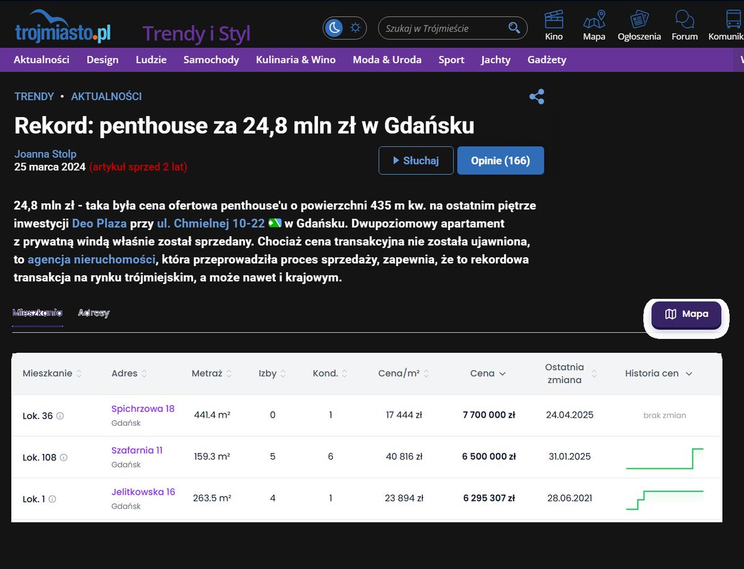Open the Jelitkowska 16 address link
Image resolution: width=744 pixels, height=569 pixels.
[x=143, y=492]
